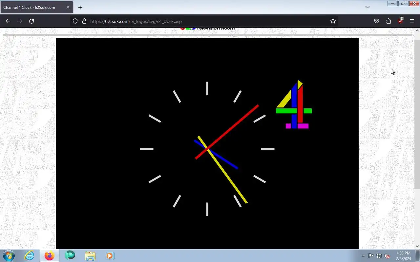
Task: Click the colorful Channel 4 logo
Action: (294, 104)
